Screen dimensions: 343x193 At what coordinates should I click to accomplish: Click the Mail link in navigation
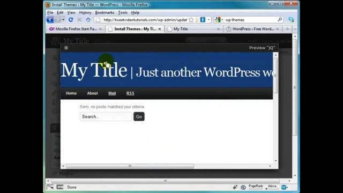point(112,93)
